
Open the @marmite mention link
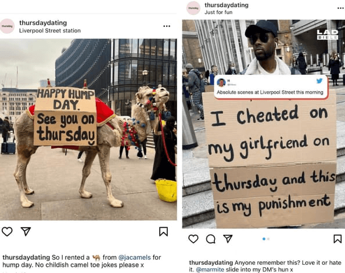click(x=210, y=270)
